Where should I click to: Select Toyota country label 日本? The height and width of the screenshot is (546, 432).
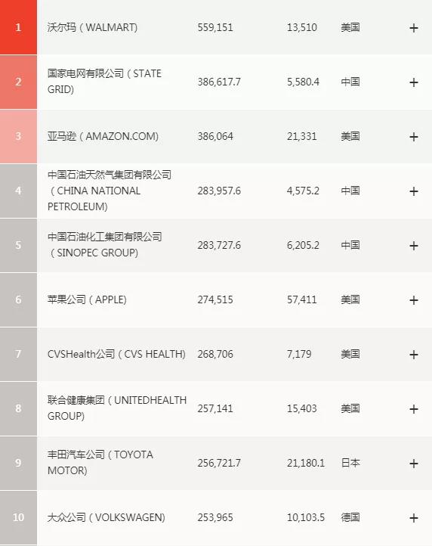tap(350, 463)
